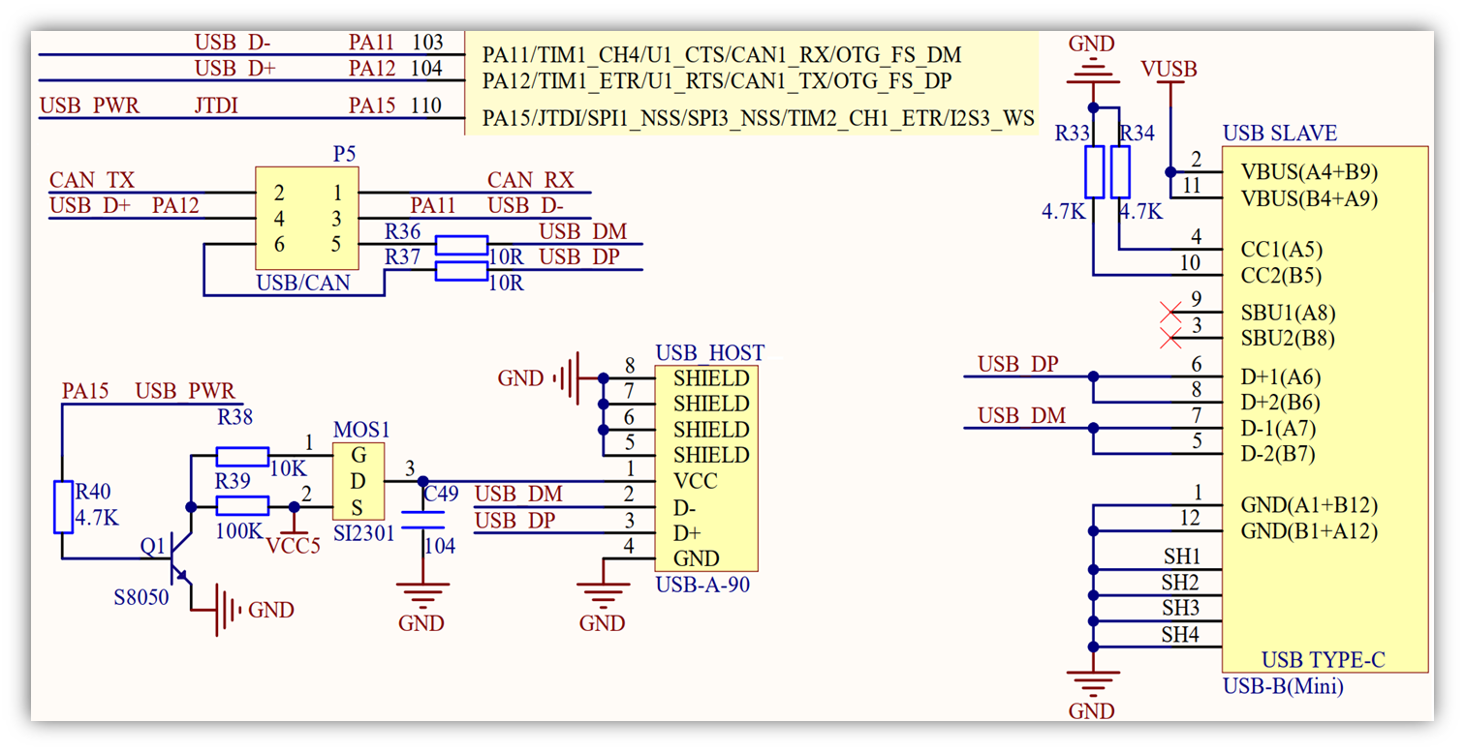This screenshot has height=752, width=1465.
Task: Click the no-connect cross on SBU1 pin 9
Action: click(x=1170, y=313)
